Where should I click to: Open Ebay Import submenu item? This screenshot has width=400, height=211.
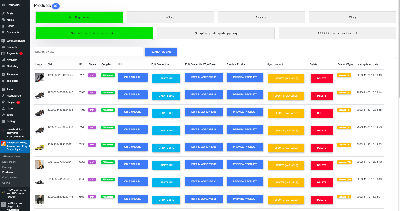pyautogui.click(x=9, y=162)
